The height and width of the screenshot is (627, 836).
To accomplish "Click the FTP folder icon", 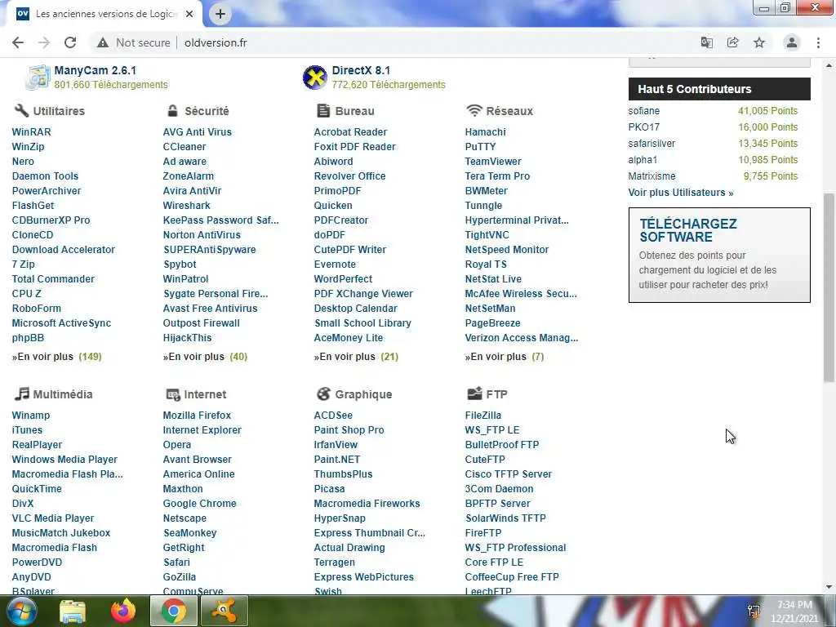I will (474, 394).
